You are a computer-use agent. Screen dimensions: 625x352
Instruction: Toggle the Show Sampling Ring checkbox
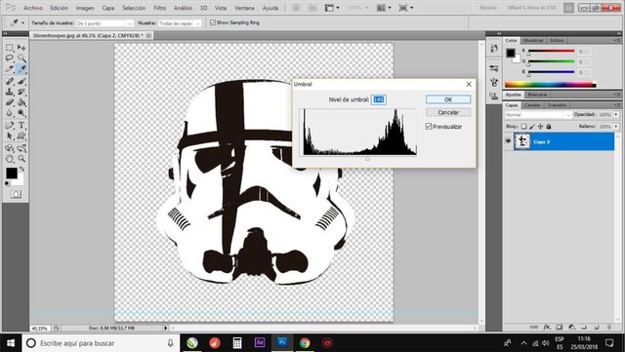[213, 22]
